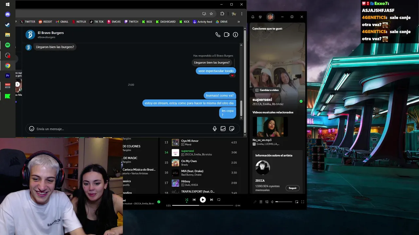This screenshot has width=419, height=235.
Task: Install app icon in address bar
Action: [204, 14]
